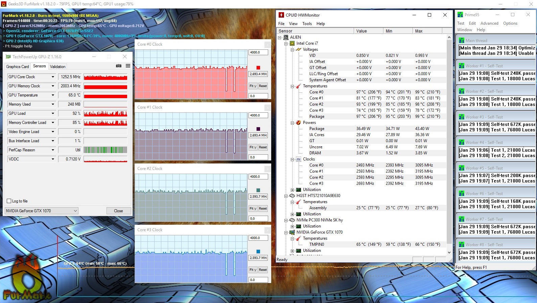Screen dimensions: 537x303
Task: Click the Intel Core i7 chip icon
Action: [292, 43]
